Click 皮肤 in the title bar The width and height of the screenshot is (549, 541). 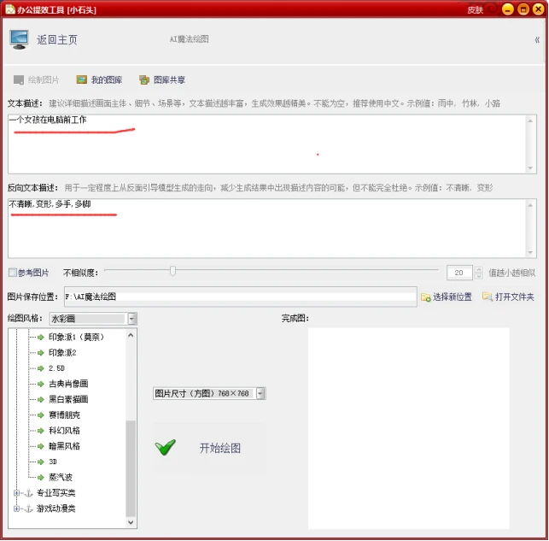pos(475,10)
